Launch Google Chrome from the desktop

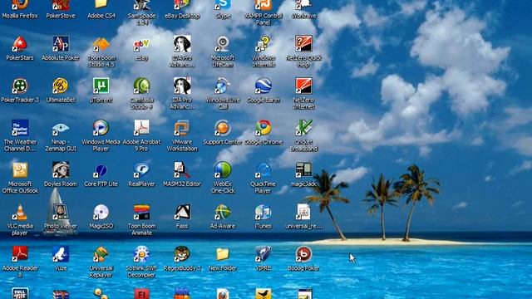264,128
